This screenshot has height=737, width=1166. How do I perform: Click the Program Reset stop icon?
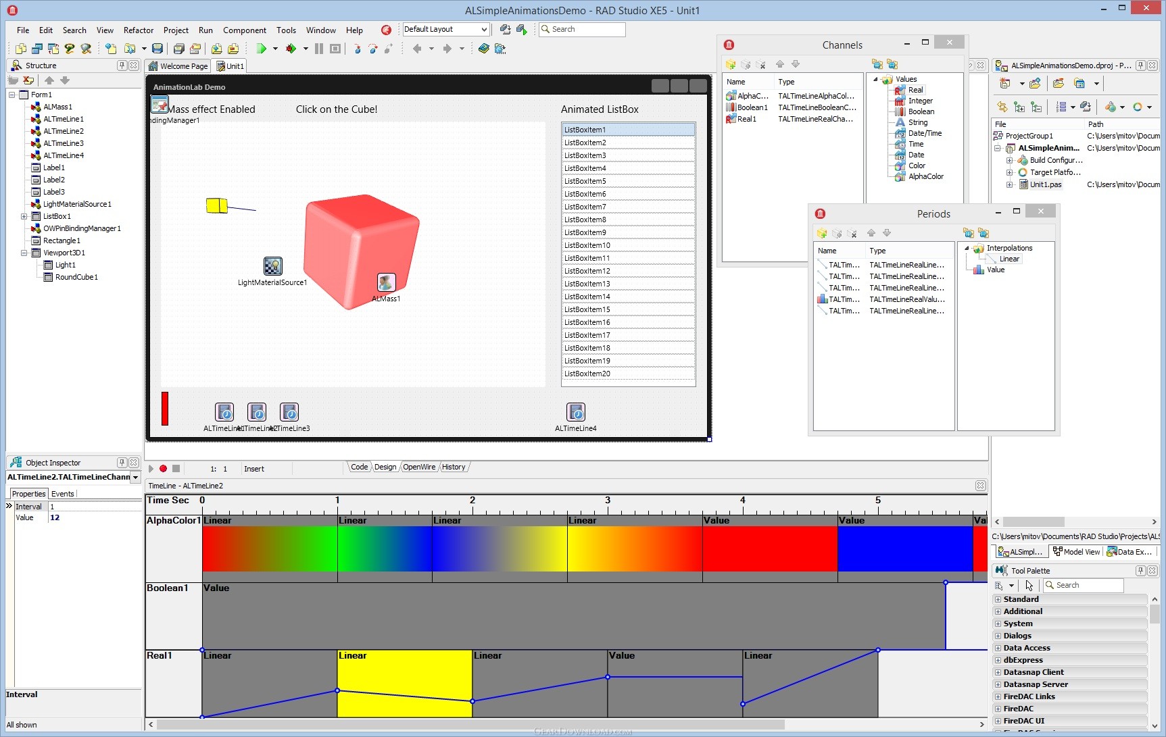[x=335, y=49]
